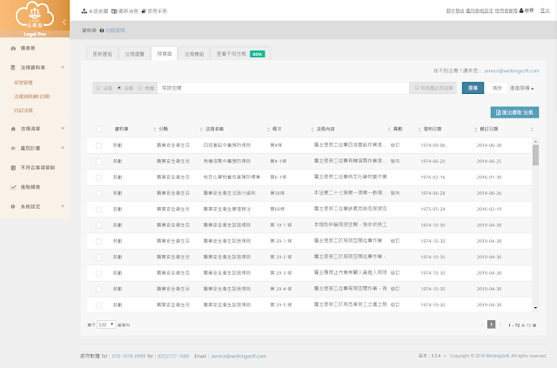Viewport: 557px width, 368px height.
Task: Click the footer service@wishingsoft.com email link
Action: tap(238, 356)
